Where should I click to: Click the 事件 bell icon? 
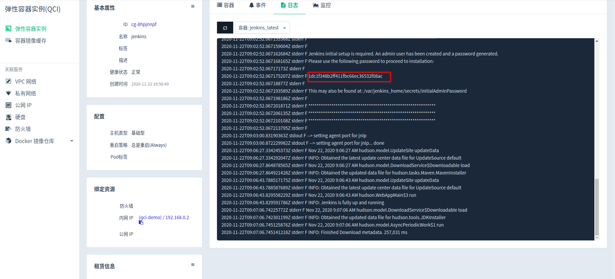(x=251, y=5)
